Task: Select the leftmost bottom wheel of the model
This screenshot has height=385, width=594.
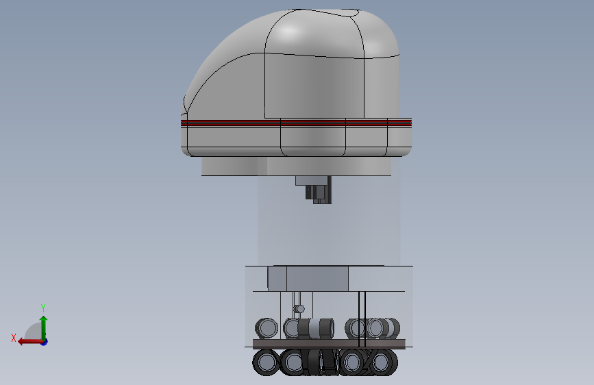Action: click(266, 362)
